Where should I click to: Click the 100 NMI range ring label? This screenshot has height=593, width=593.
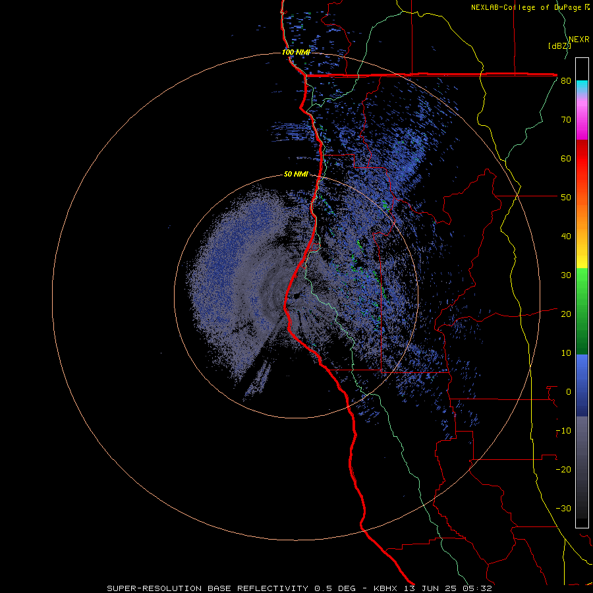click(296, 52)
